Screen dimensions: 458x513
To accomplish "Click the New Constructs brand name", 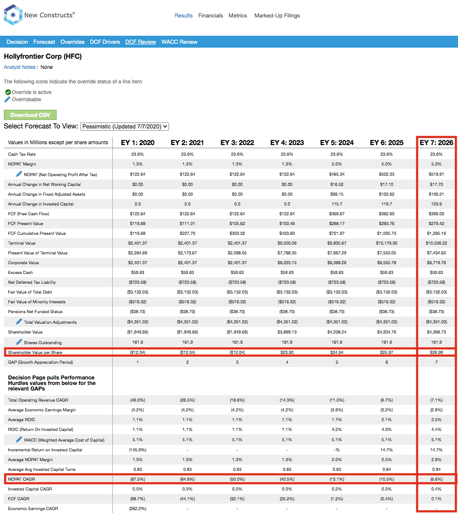I will (x=49, y=15).
